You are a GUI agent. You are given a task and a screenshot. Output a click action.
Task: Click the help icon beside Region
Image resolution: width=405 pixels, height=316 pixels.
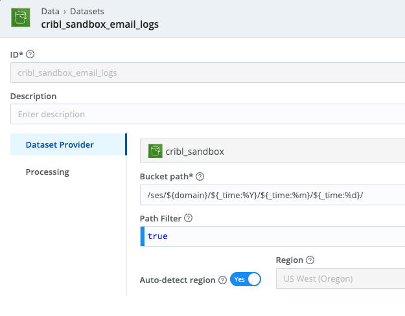(x=310, y=260)
